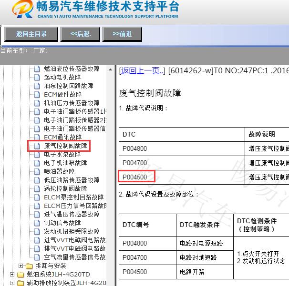The image size is (289, 286).
Task: Open 起动电机故障 tree item
Action: (62, 77)
